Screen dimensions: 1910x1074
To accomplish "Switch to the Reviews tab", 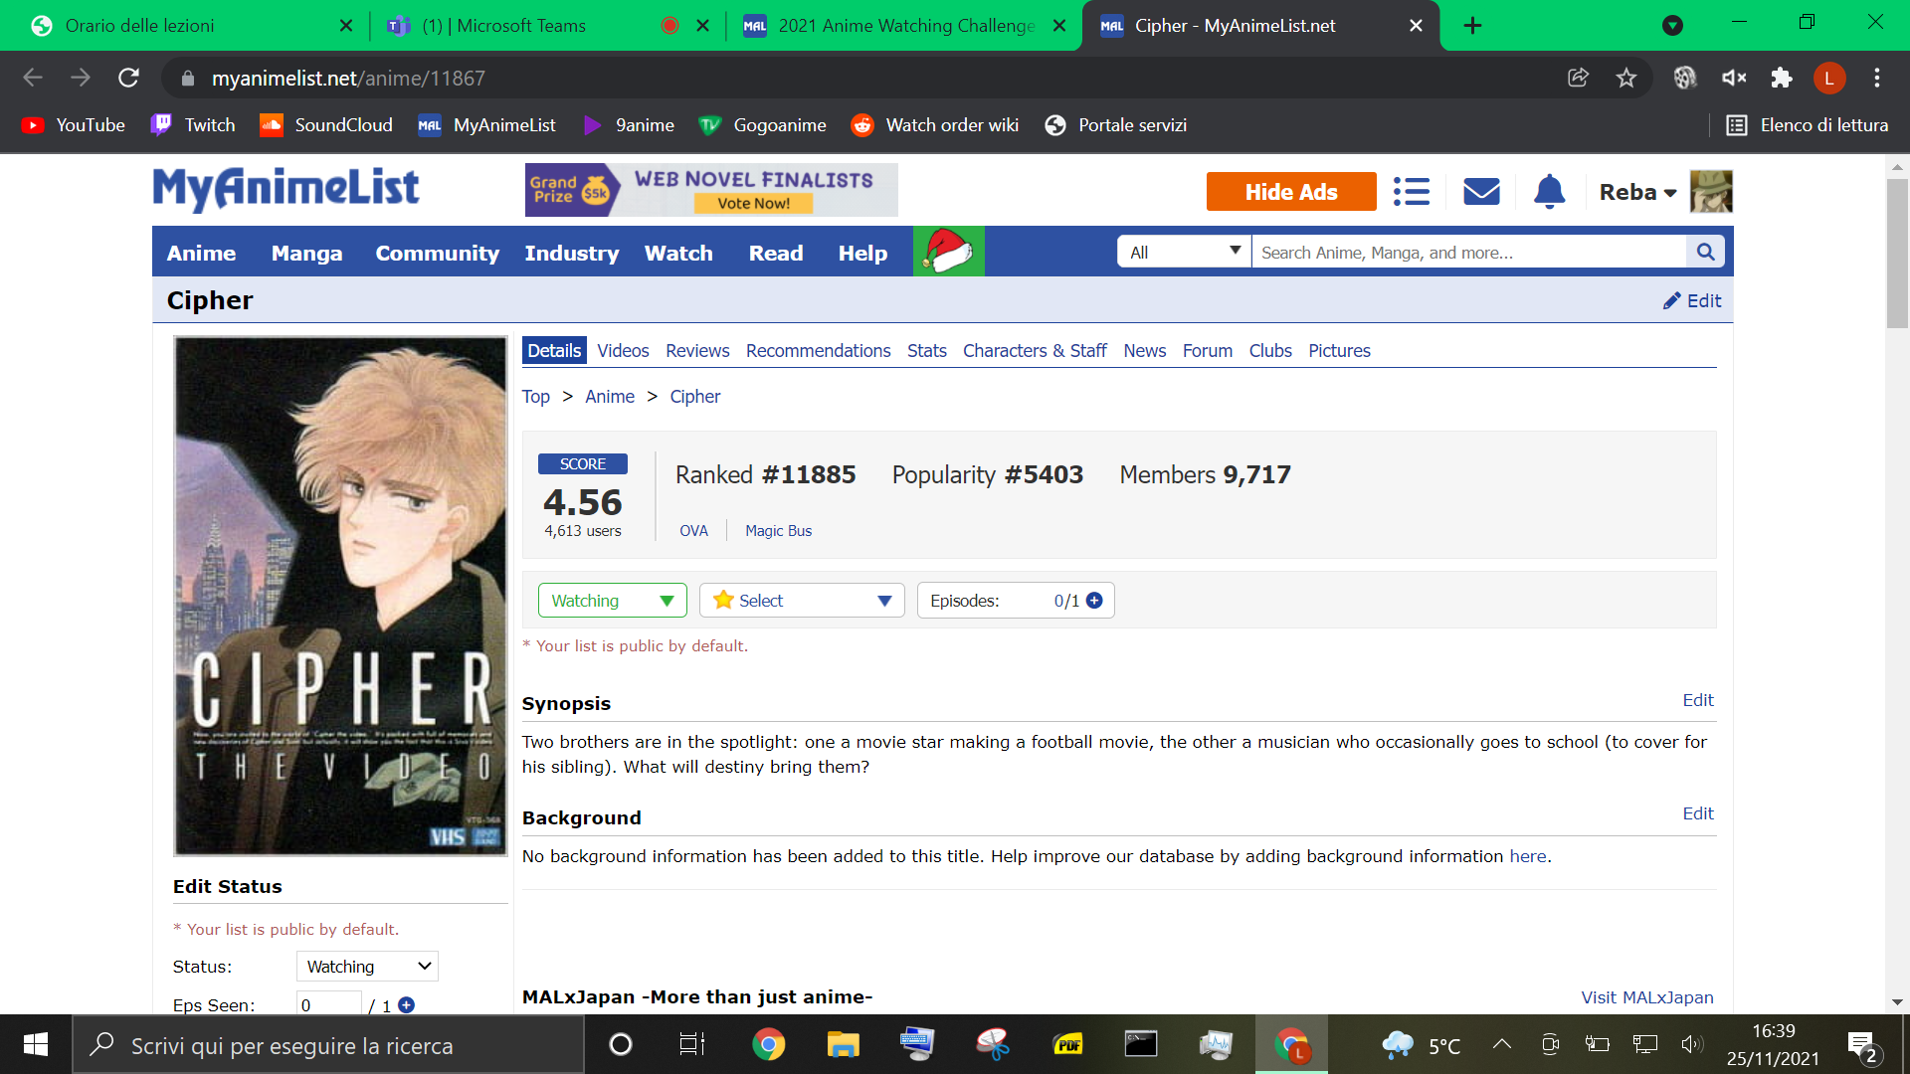I will pos(696,351).
